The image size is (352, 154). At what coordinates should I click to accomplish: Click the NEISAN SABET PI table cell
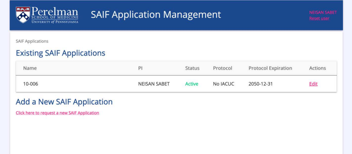click(154, 84)
